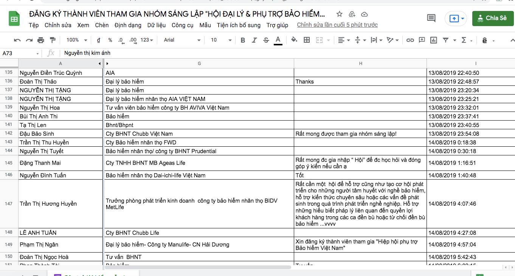Insert a chart icon

coord(434,40)
